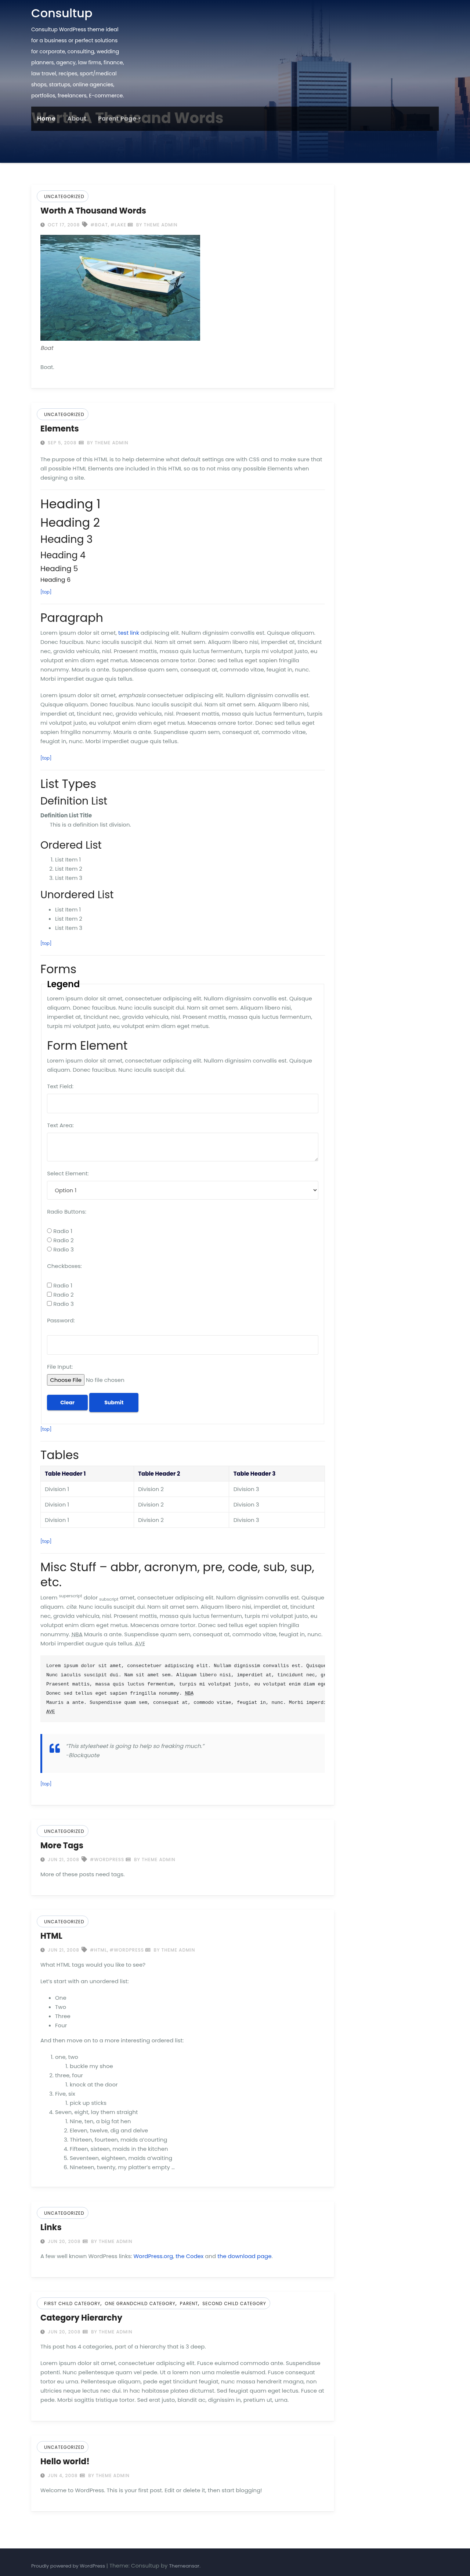The height and width of the screenshot is (2576, 470).
Task: Click the [top] link below Heading 6
Action: point(46,592)
